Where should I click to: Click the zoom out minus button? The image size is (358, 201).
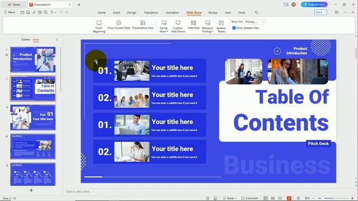pyautogui.click(x=319, y=198)
